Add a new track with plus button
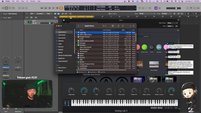This screenshot has width=201, height=113. (x=27, y=18)
